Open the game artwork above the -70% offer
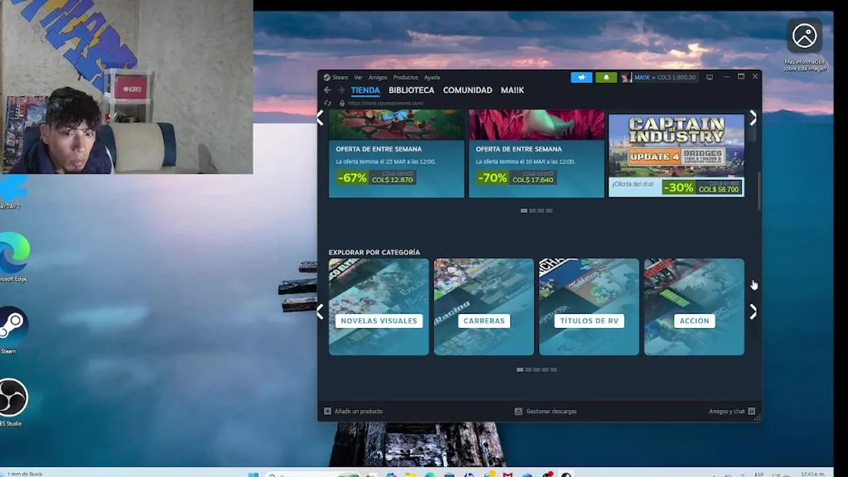Image resolution: width=848 pixels, height=477 pixels. point(537,125)
